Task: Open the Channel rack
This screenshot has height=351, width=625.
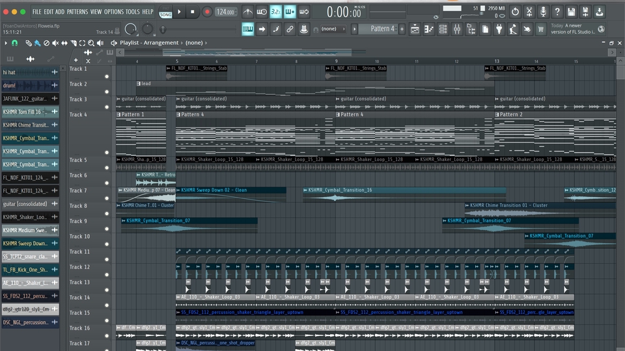Action: click(x=443, y=29)
